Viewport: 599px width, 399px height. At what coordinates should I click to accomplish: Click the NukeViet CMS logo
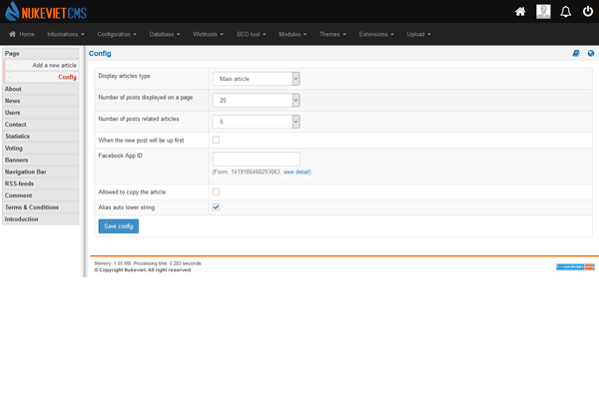(45, 11)
